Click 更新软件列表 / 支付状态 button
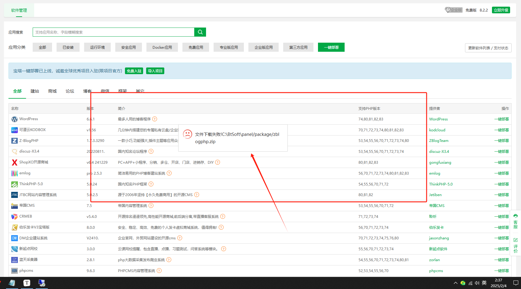 [x=488, y=48]
